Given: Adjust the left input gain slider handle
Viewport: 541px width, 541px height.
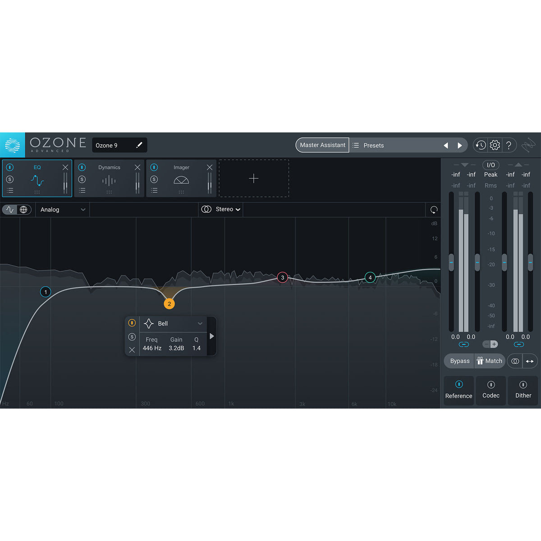Looking at the screenshot, I should 451,262.
